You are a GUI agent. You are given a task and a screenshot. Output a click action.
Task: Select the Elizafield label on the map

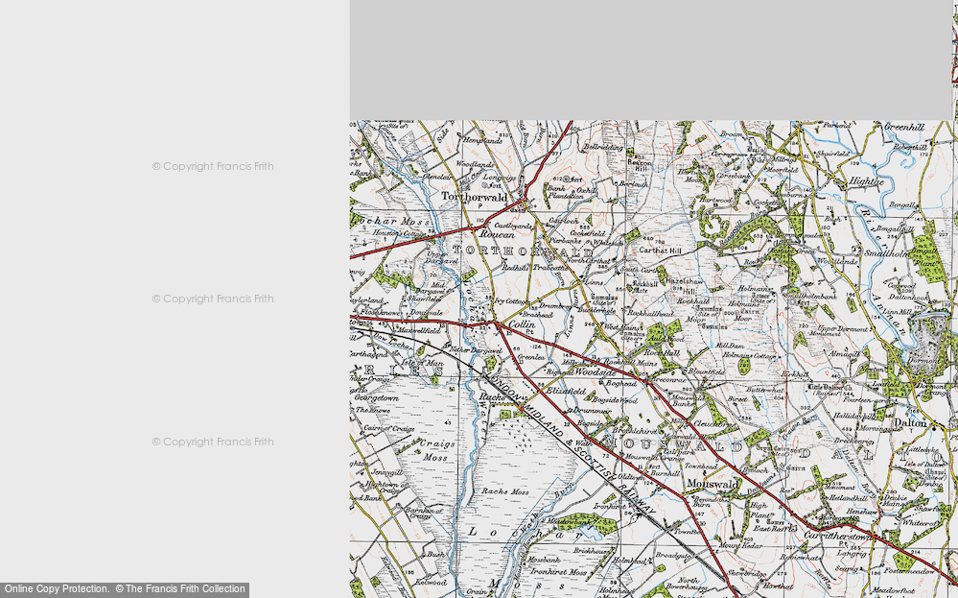pos(565,391)
